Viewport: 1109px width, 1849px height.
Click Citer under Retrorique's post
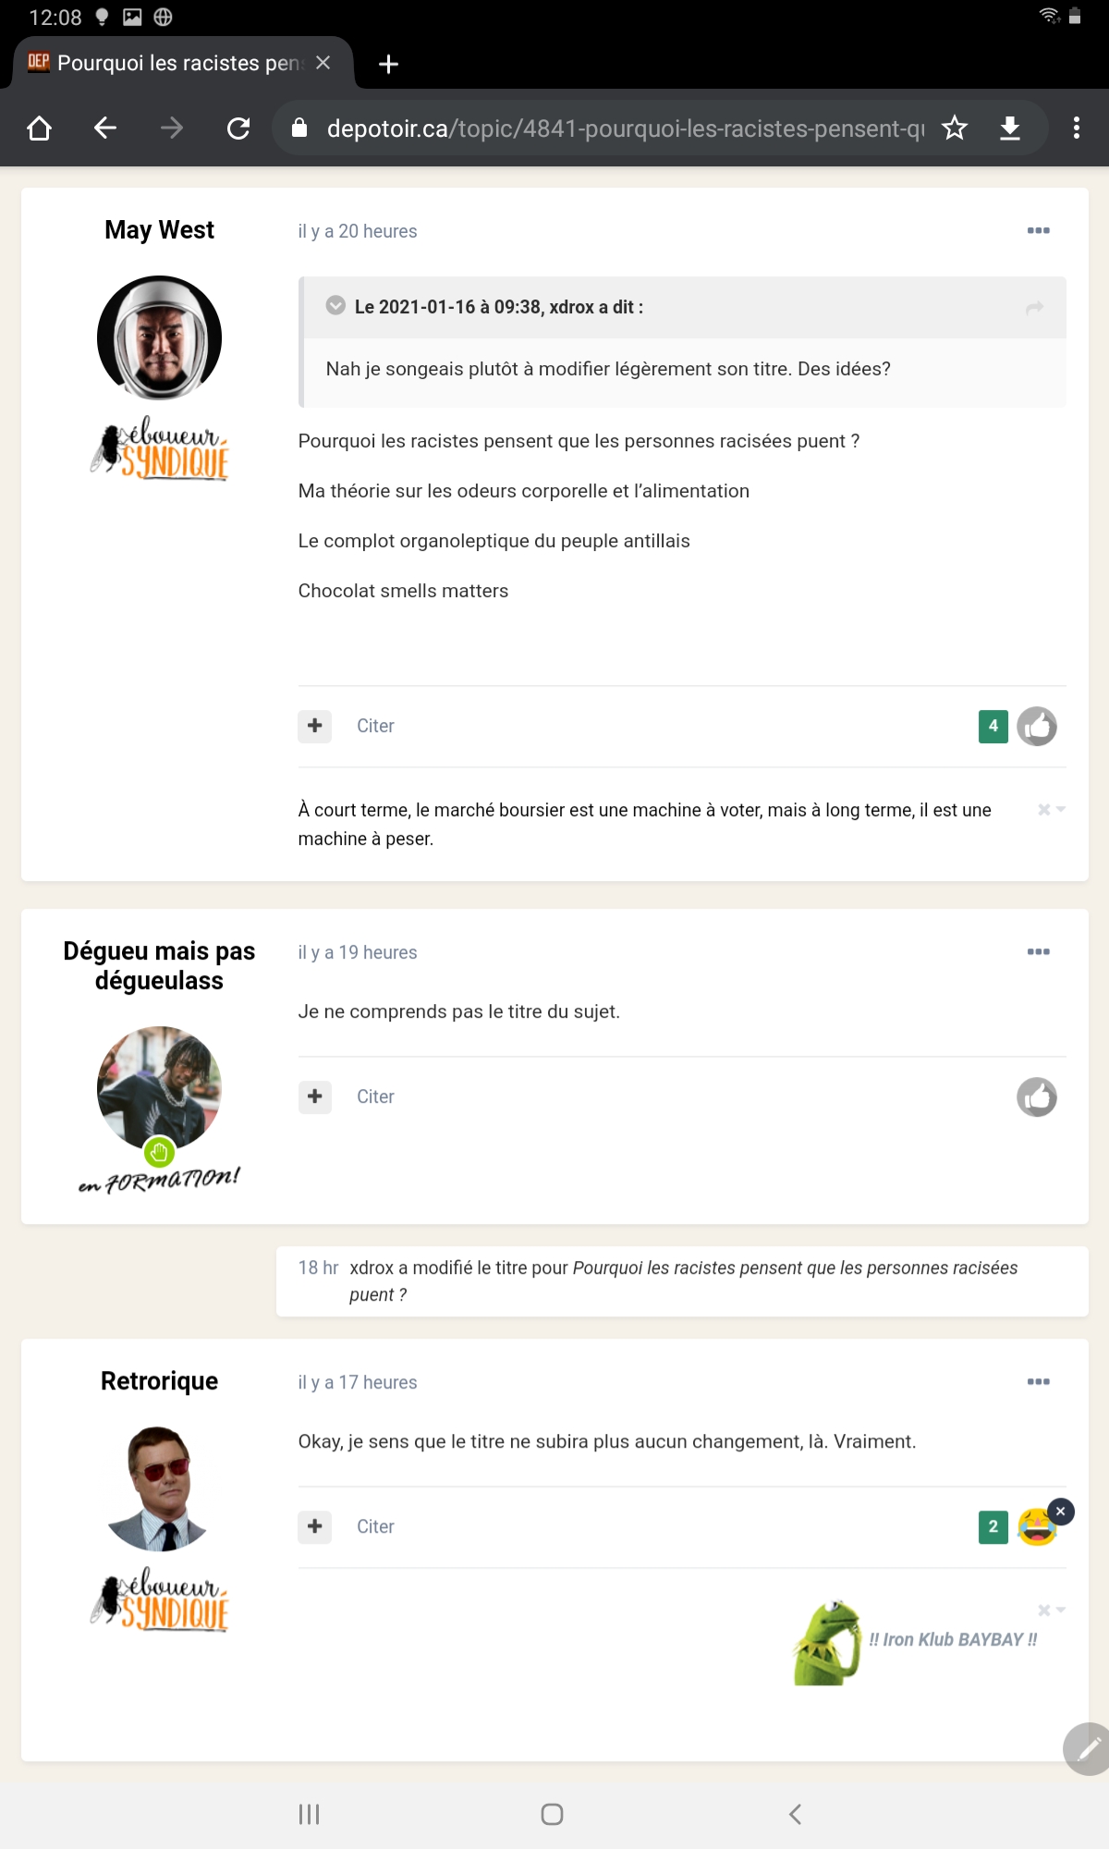(375, 1526)
